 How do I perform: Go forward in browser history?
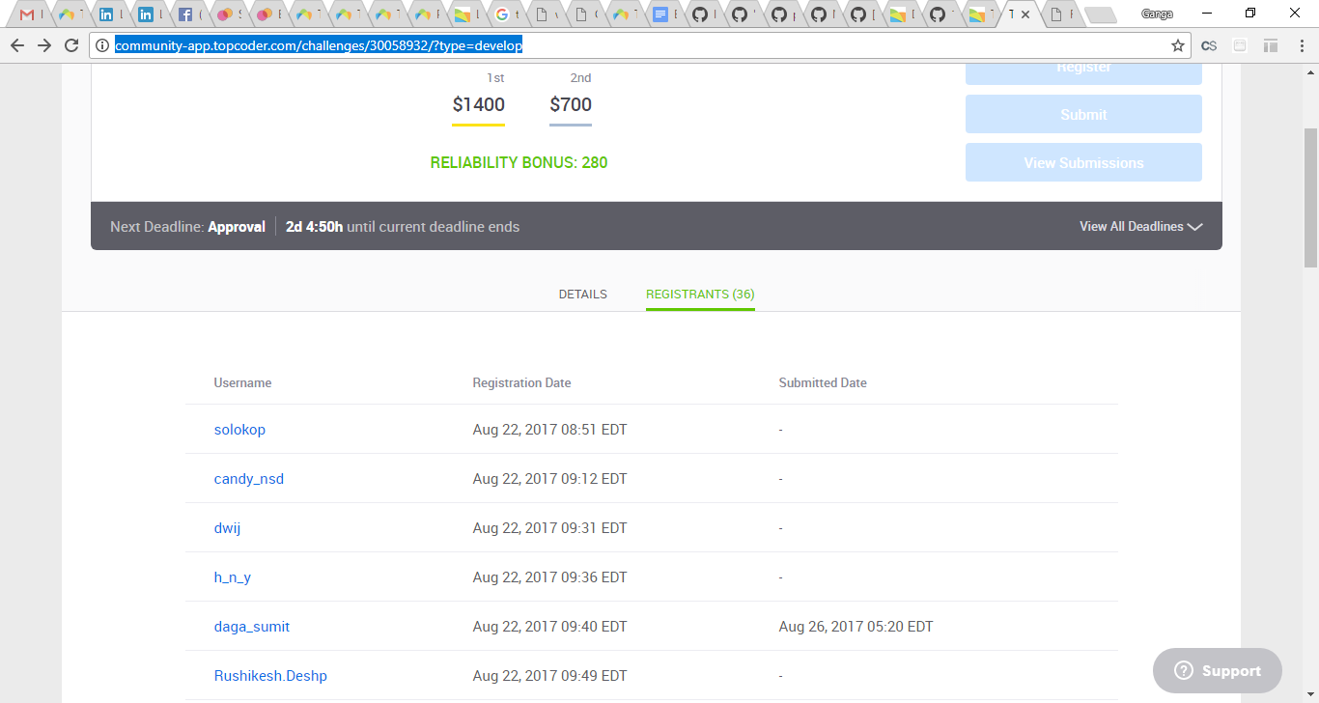[44, 45]
